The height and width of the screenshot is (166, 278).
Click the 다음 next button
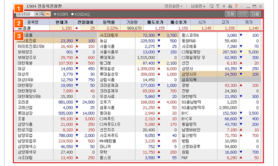point(254,14)
